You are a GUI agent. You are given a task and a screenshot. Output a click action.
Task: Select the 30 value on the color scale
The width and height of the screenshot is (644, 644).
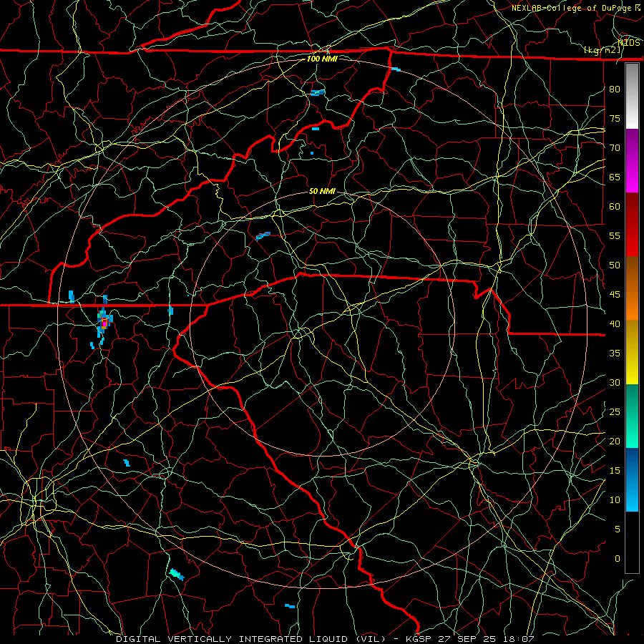615,382
